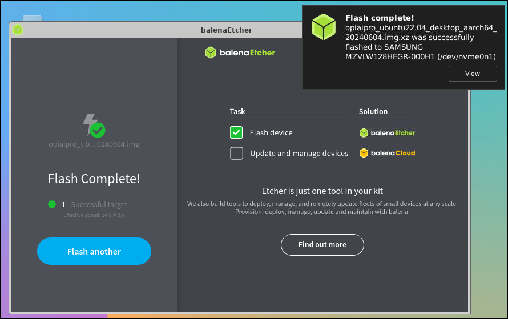Click the Flash device label text

[x=271, y=132]
